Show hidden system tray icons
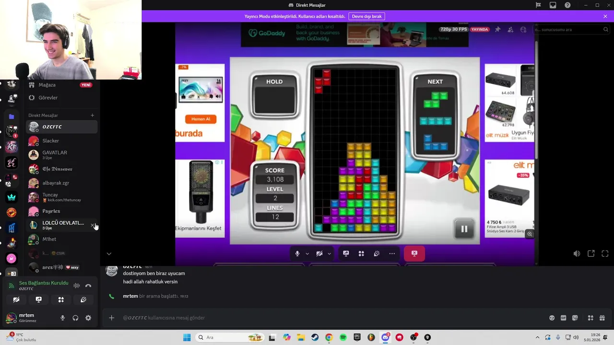 coord(537,337)
